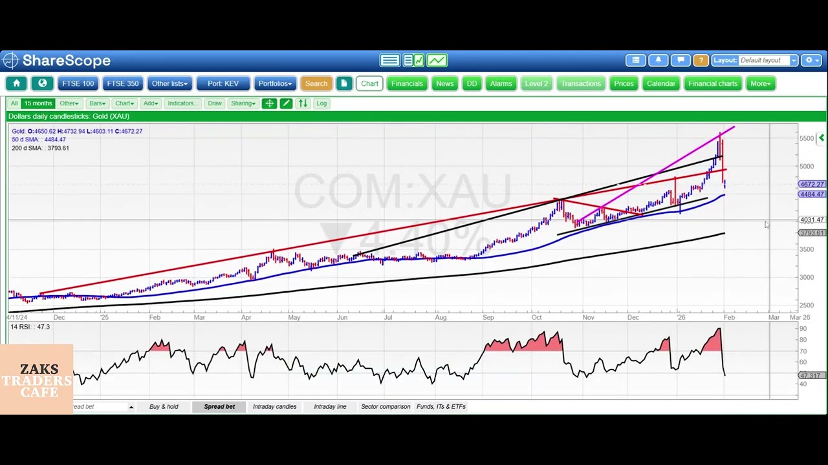Image resolution: width=828 pixels, height=465 pixels.
Task: Click the 4484.47 SMA axis label
Action: [812, 194]
